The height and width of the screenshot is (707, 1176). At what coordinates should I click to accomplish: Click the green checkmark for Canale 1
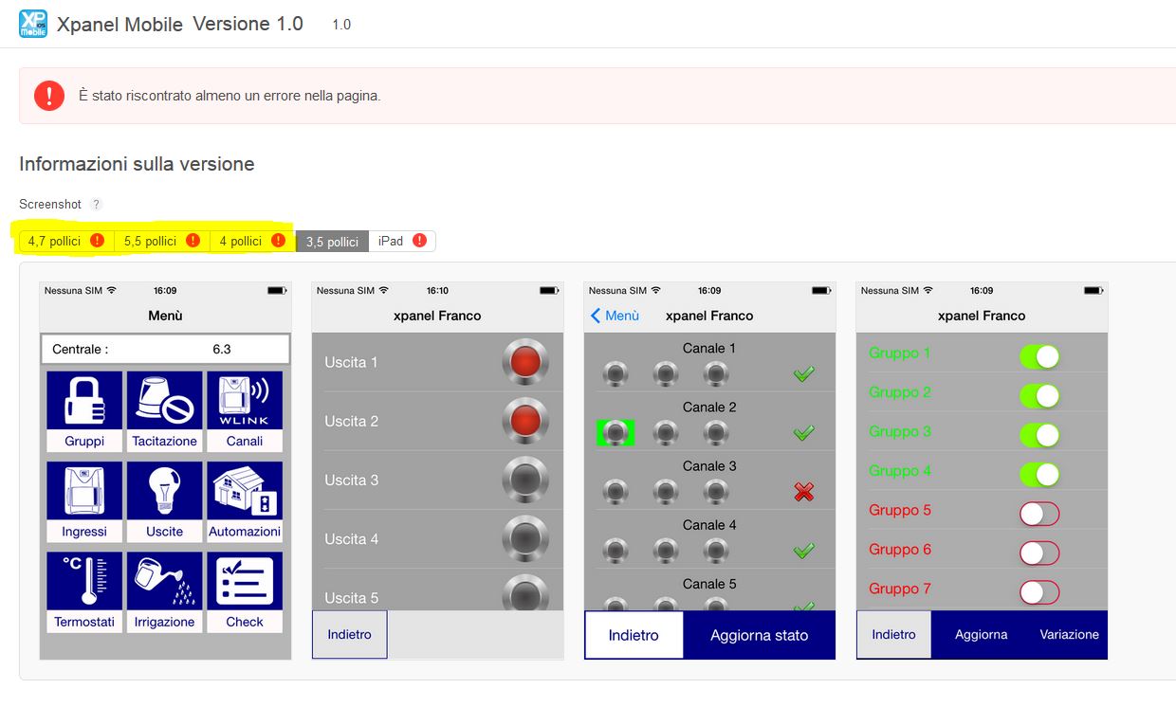point(804,374)
